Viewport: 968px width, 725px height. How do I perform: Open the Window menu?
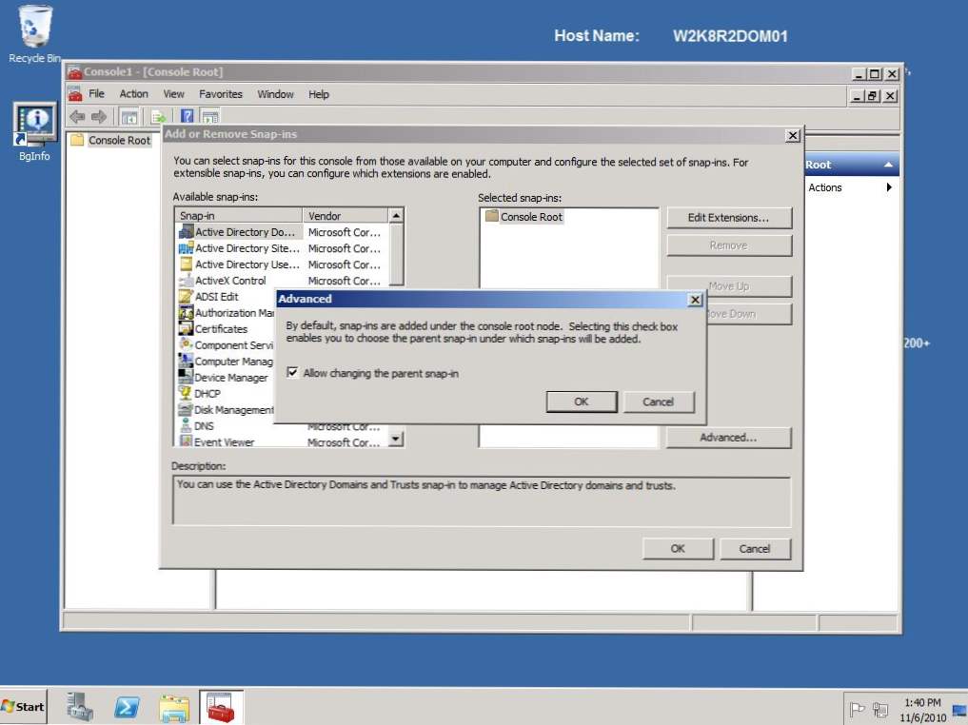coord(275,94)
